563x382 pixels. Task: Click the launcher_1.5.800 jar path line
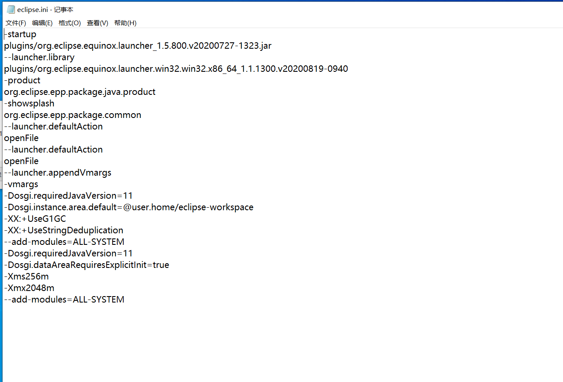(x=138, y=46)
